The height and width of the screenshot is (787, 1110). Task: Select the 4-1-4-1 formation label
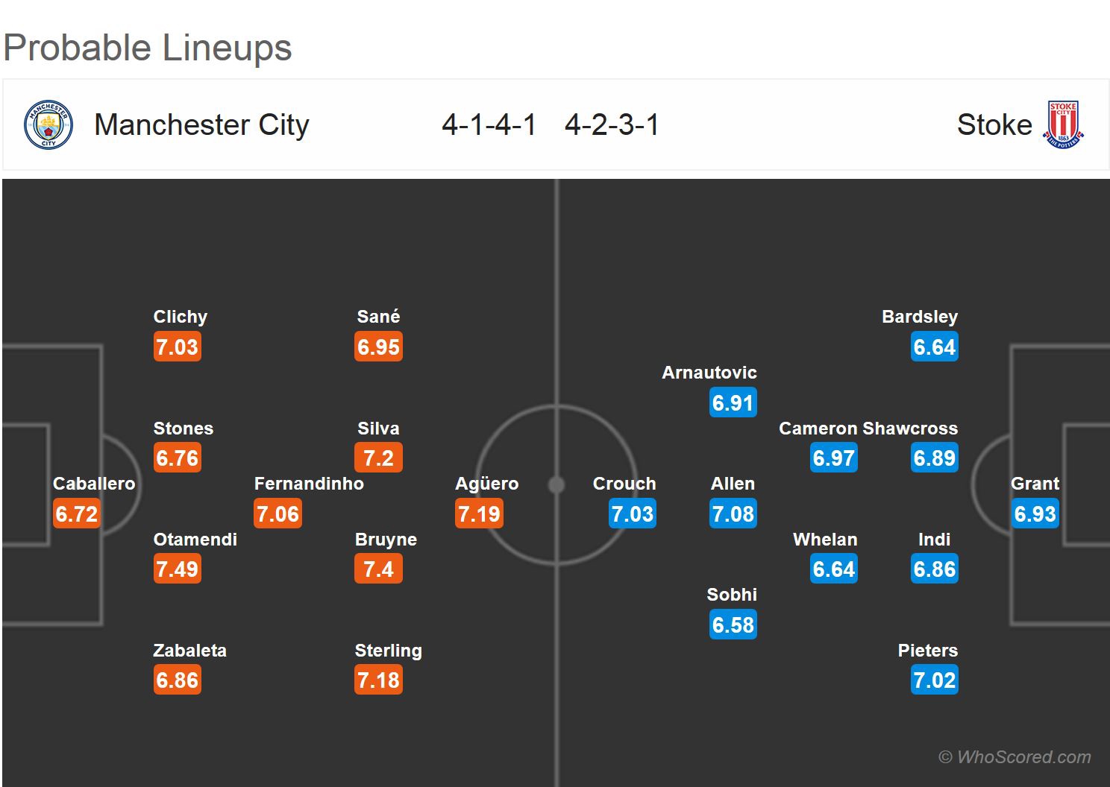coord(489,125)
